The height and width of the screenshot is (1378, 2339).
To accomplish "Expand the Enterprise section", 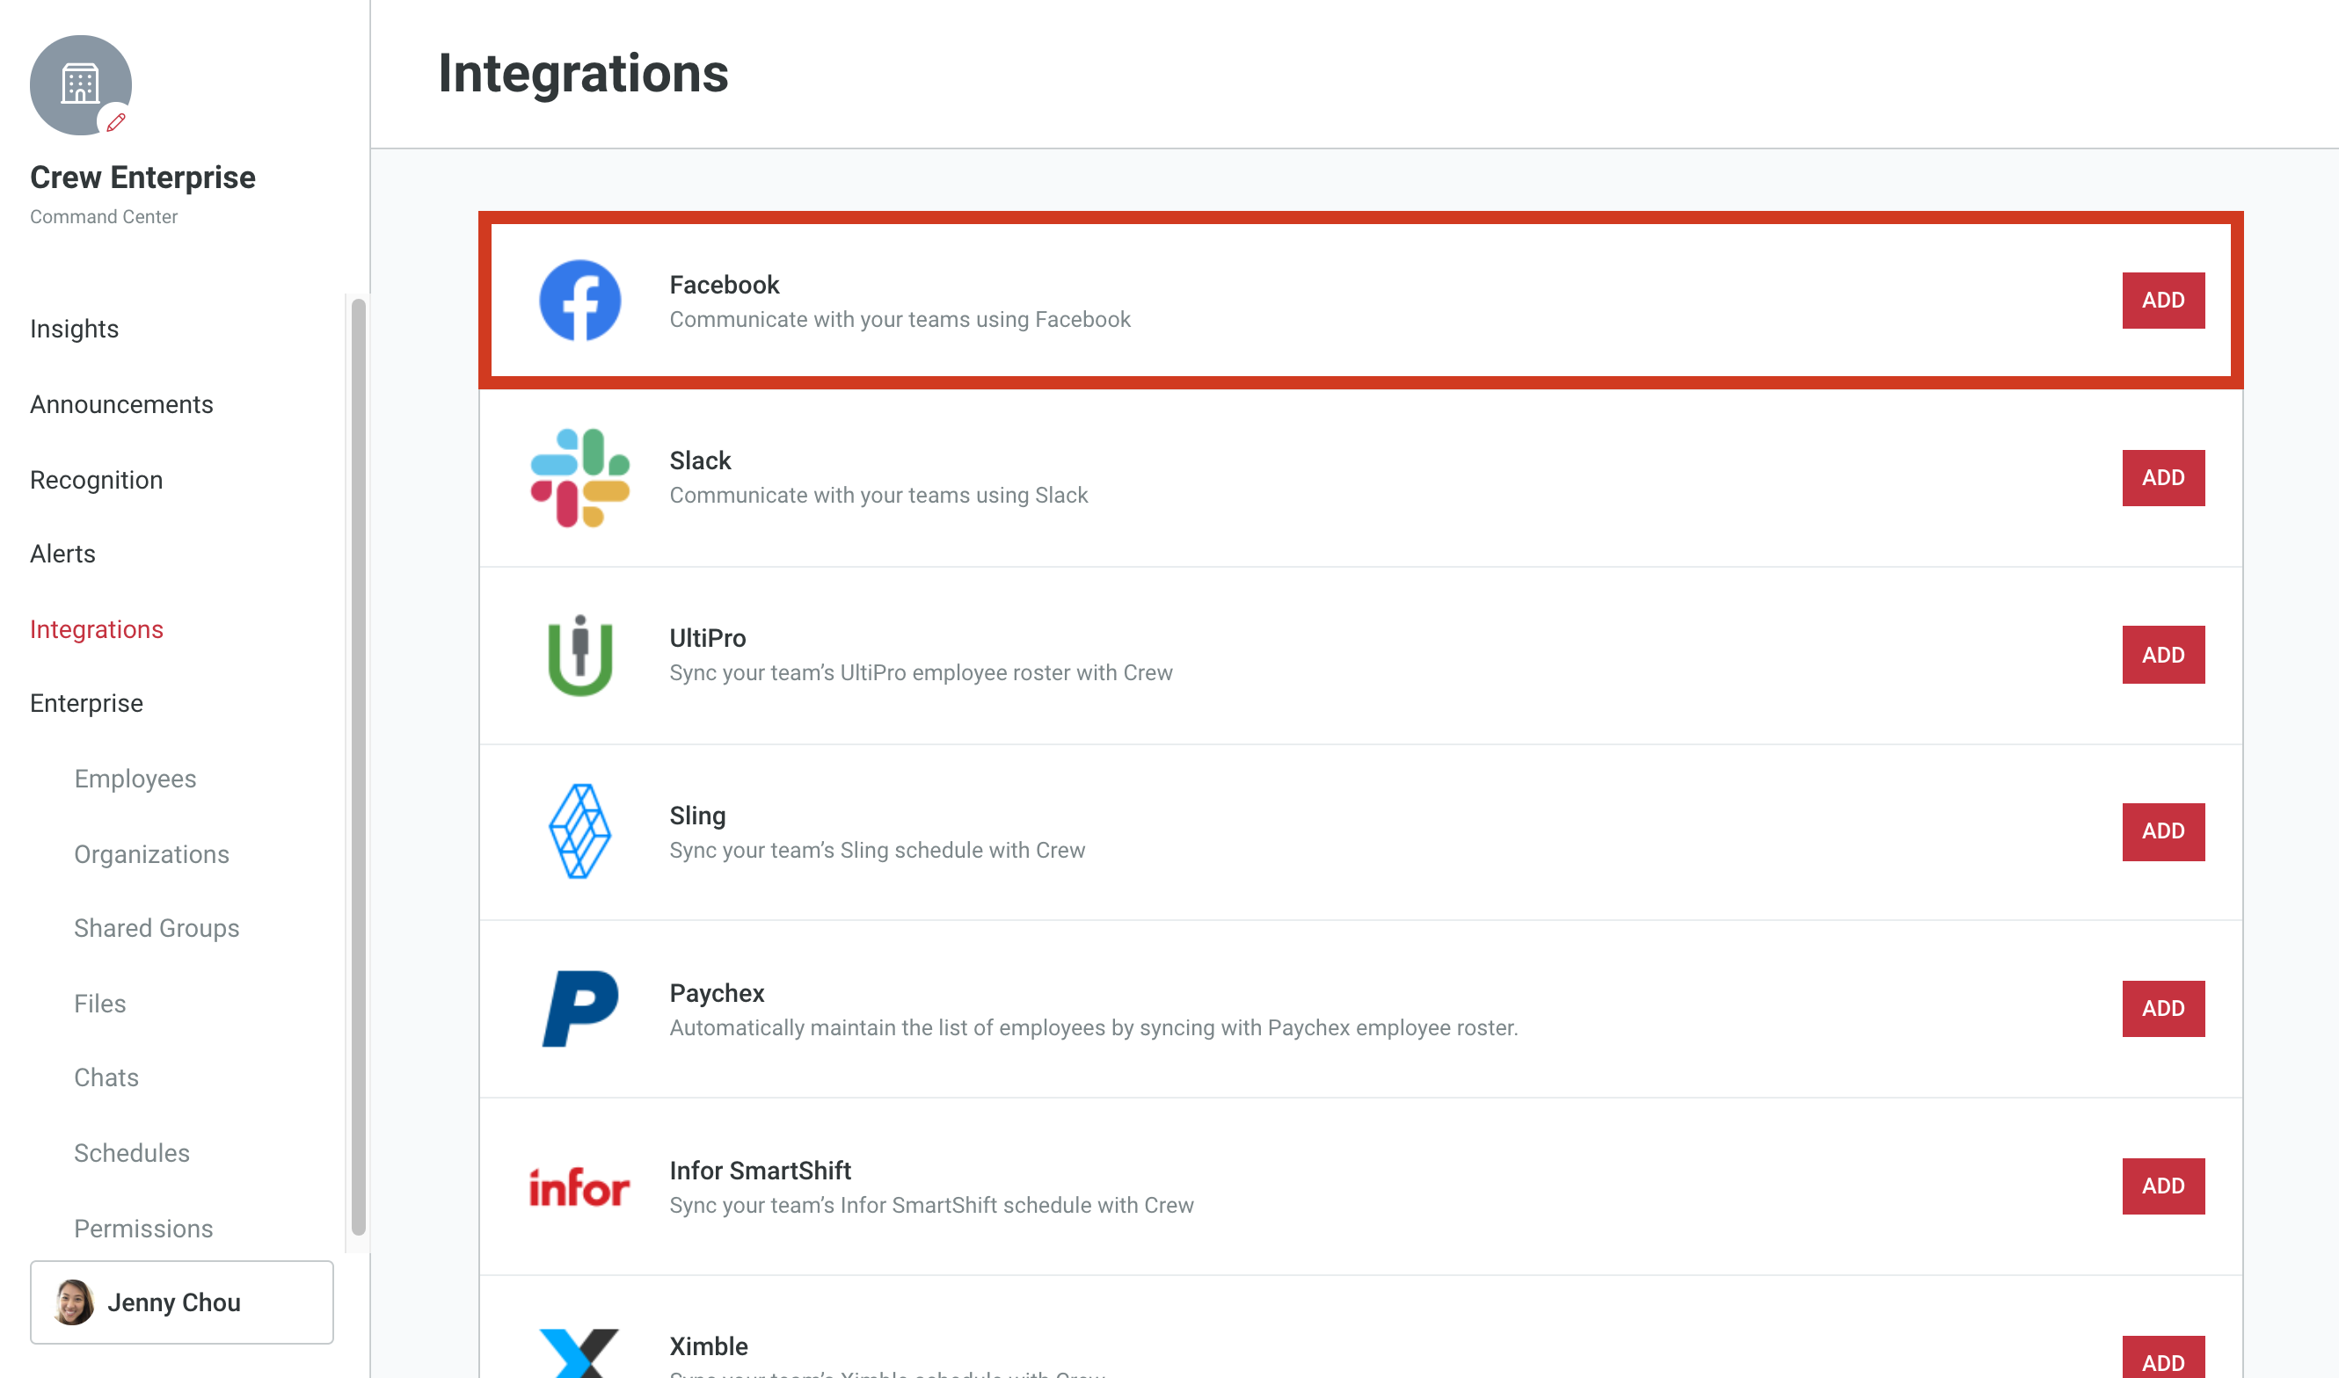I will (x=86, y=703).
